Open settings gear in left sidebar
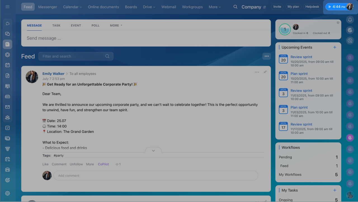This screenshot has width=358, height=202. [x=8, y=193]
